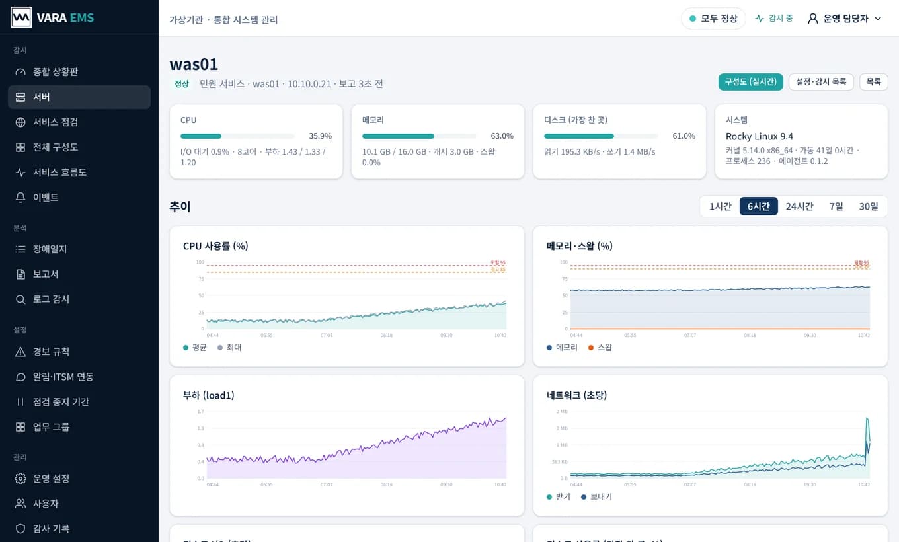Click the 점검 중지 기간 pause icon
Screen dimensions: 899x542
coord(20,401)
